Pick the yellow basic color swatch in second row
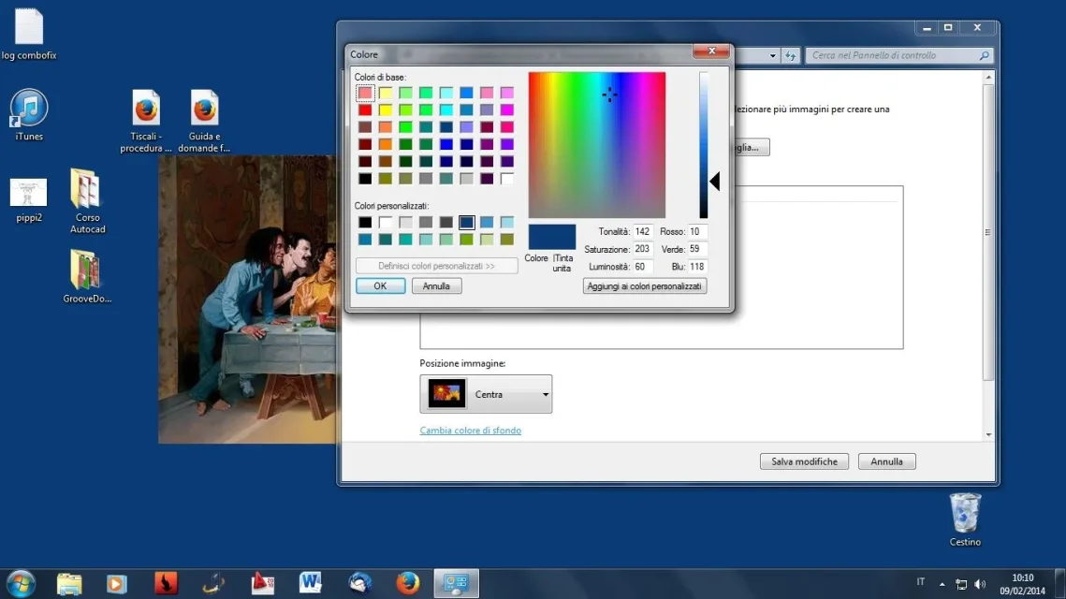The width and height of the screenshot is (1066, 599). click(386, 110)
